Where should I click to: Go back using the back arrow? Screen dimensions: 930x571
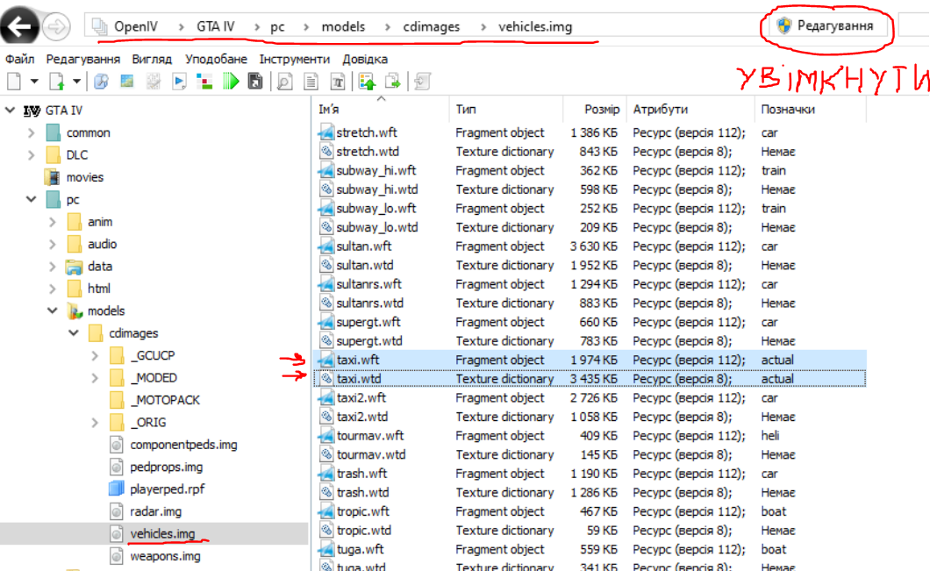tap(19, 26)
